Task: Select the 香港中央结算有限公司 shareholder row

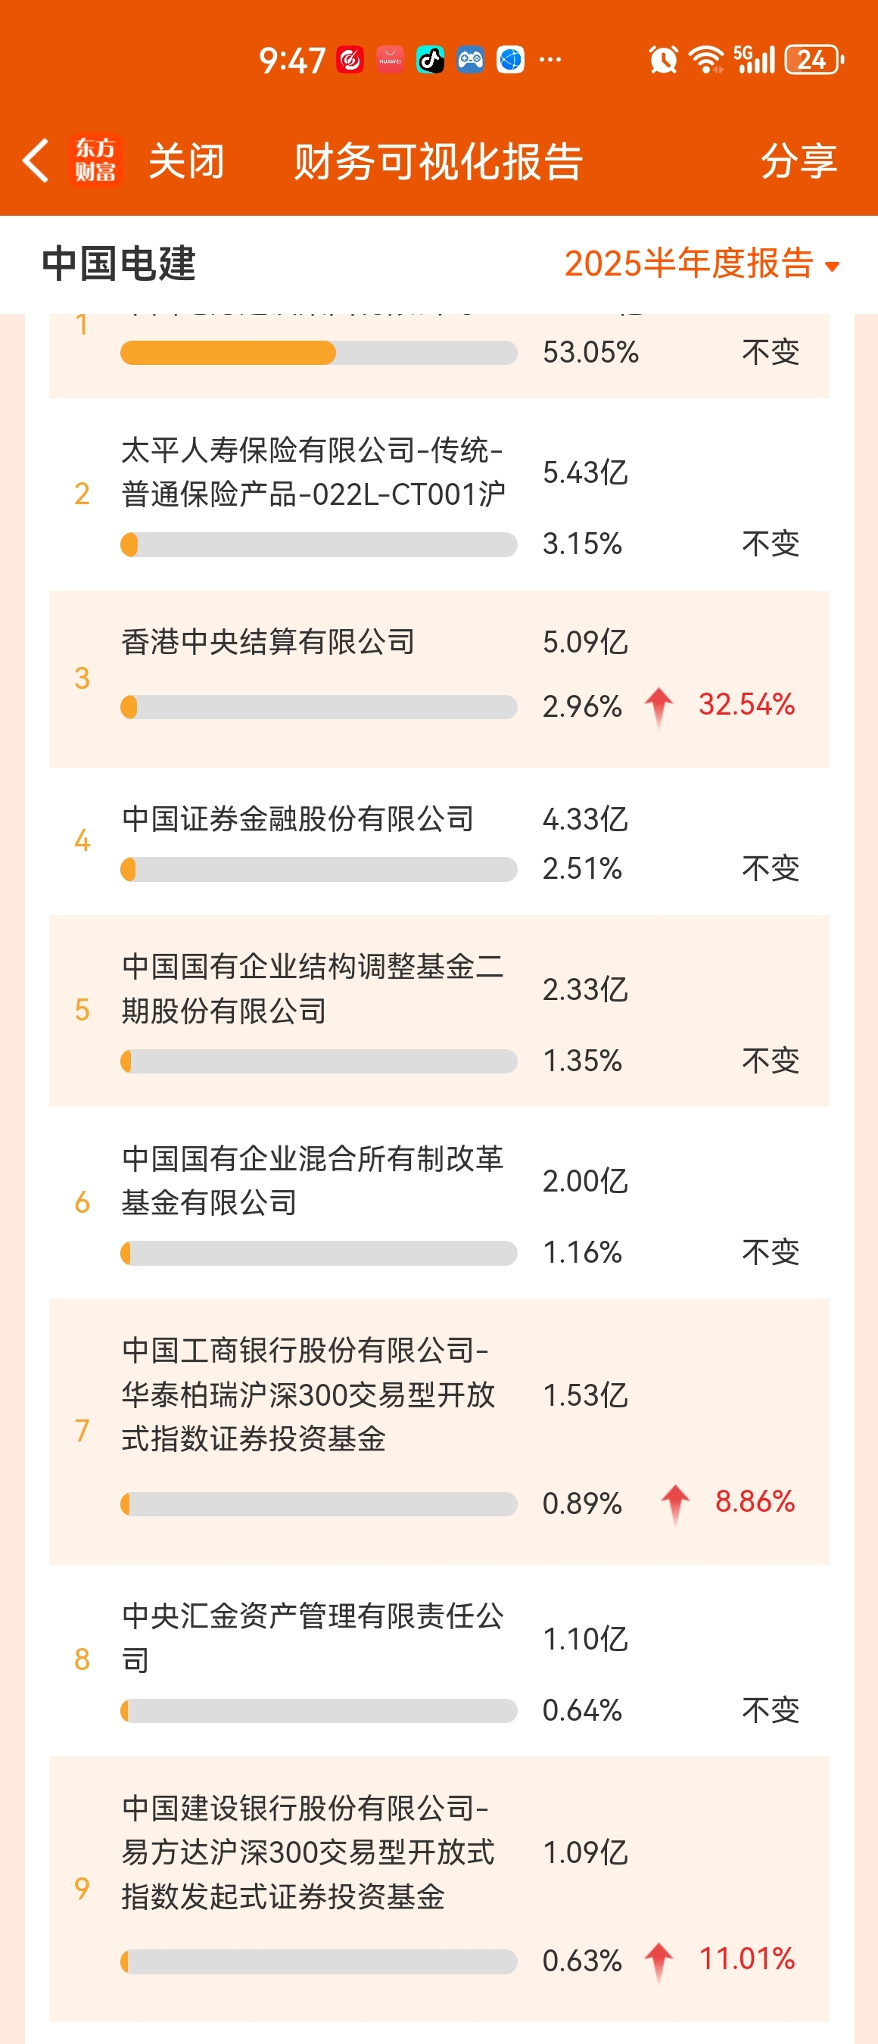Action: [x=440, y=678]
